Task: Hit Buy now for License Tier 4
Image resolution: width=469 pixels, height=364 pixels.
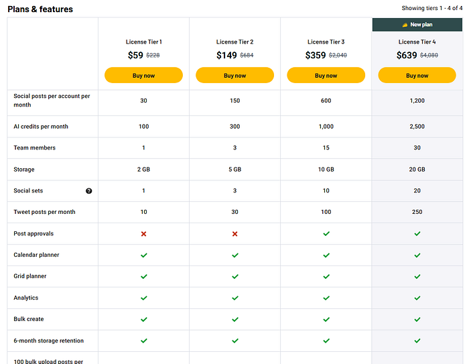Action: click(x=417, y=75)
